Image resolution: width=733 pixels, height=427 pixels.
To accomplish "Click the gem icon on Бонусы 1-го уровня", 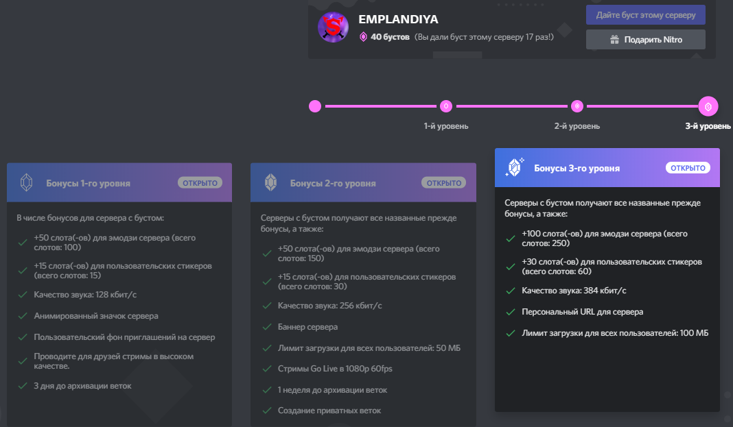I will [27, 183].
